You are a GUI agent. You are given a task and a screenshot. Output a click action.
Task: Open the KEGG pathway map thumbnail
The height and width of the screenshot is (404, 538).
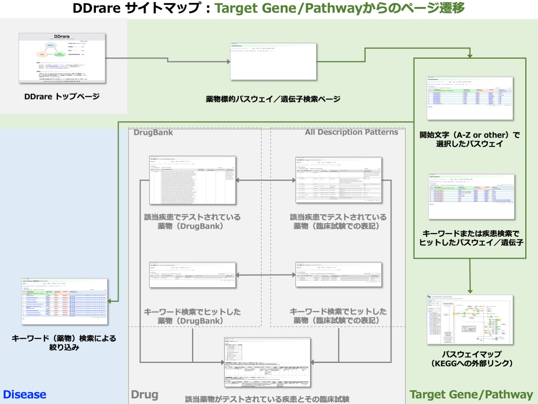pyautogui.click(x=470, y=319)
